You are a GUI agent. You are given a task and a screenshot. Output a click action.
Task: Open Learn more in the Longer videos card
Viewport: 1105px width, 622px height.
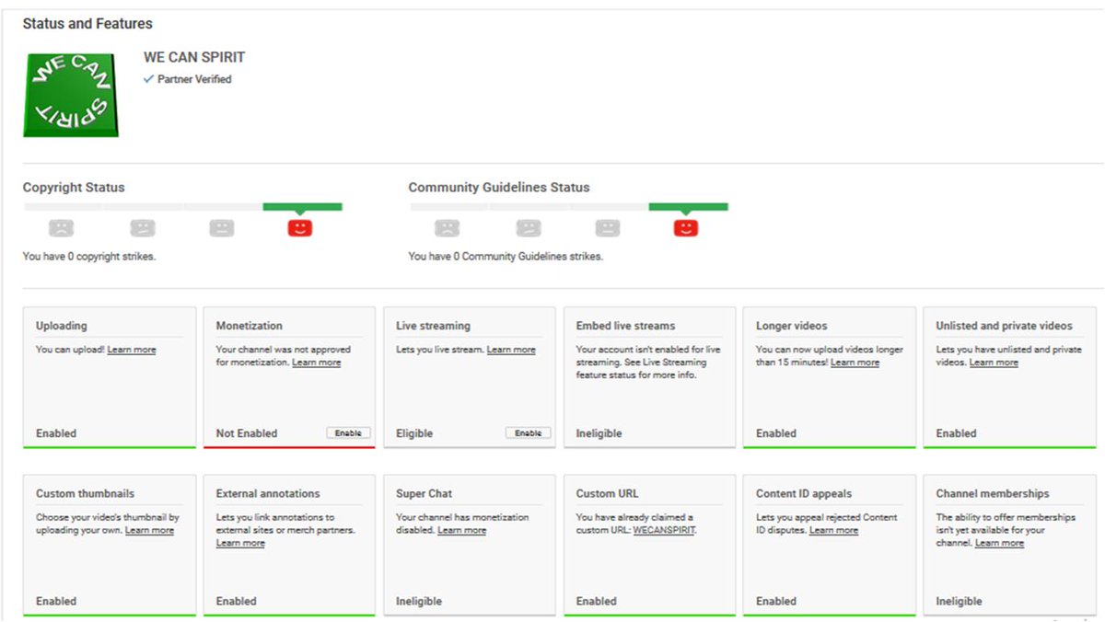click(855, 363)
